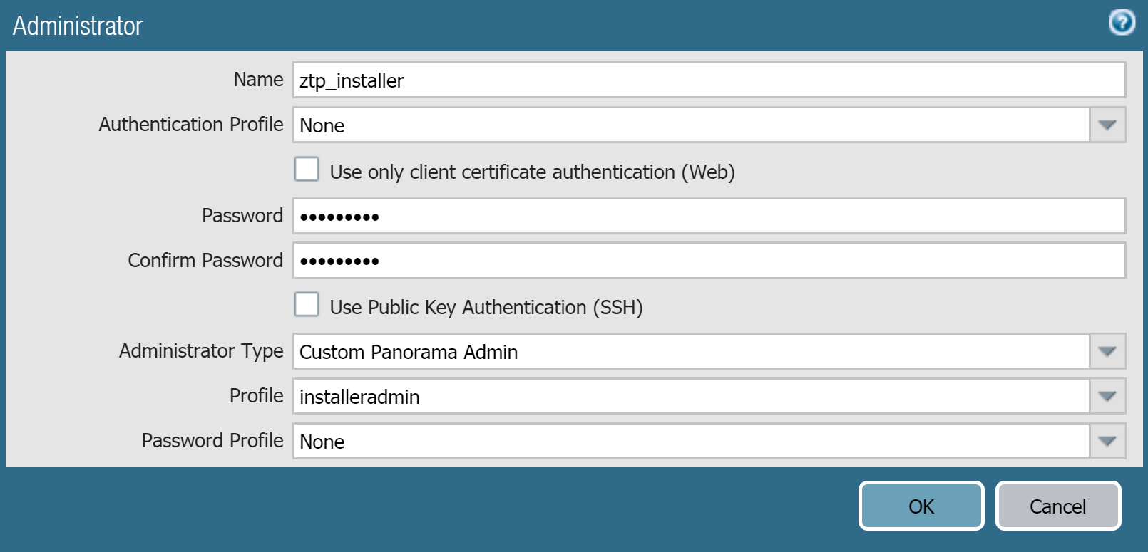The image size is (1148, 552).
Task: Click the Public Key Authentication (SSH) label
Action: tap(486, 308)
